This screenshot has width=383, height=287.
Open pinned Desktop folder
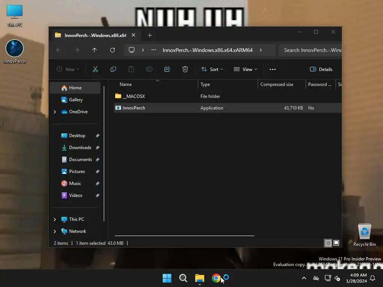pyautogui.click(x=75, y=135)
